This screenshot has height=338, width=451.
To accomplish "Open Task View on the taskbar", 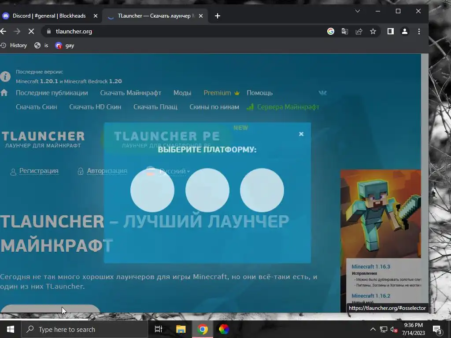I will click(x=159, y=329).
